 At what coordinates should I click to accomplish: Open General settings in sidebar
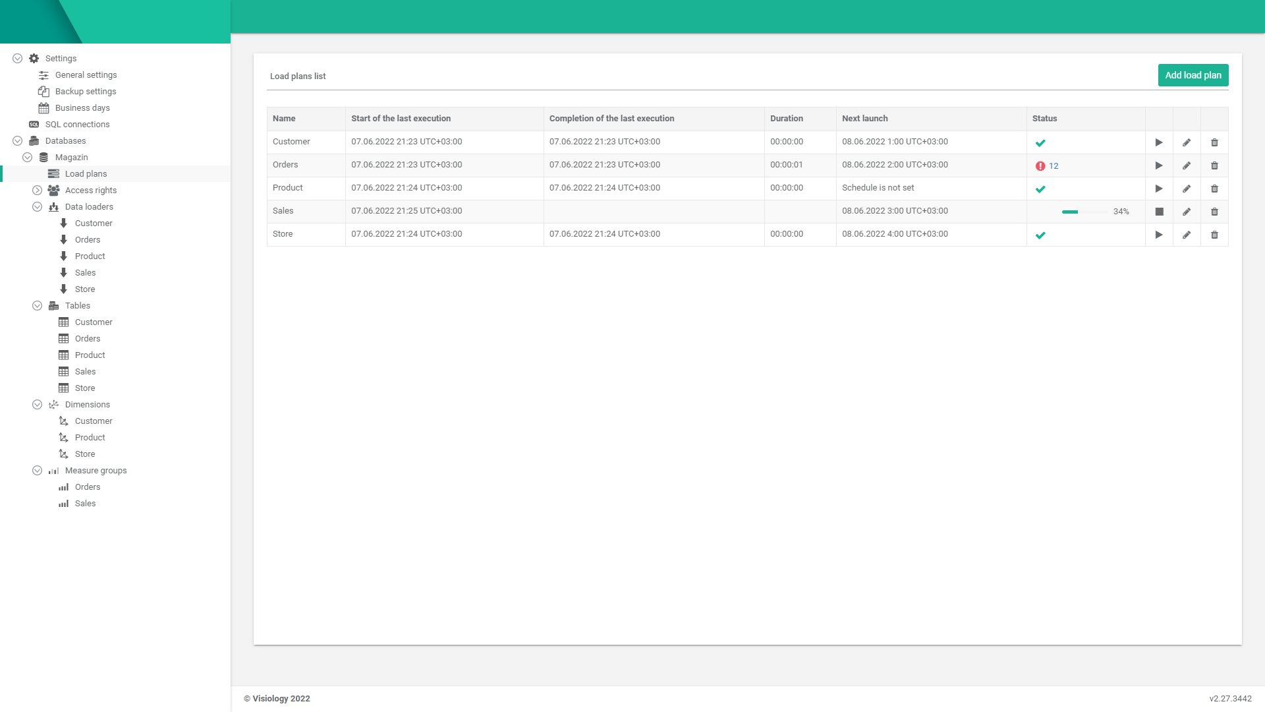[x=86, y=75]
